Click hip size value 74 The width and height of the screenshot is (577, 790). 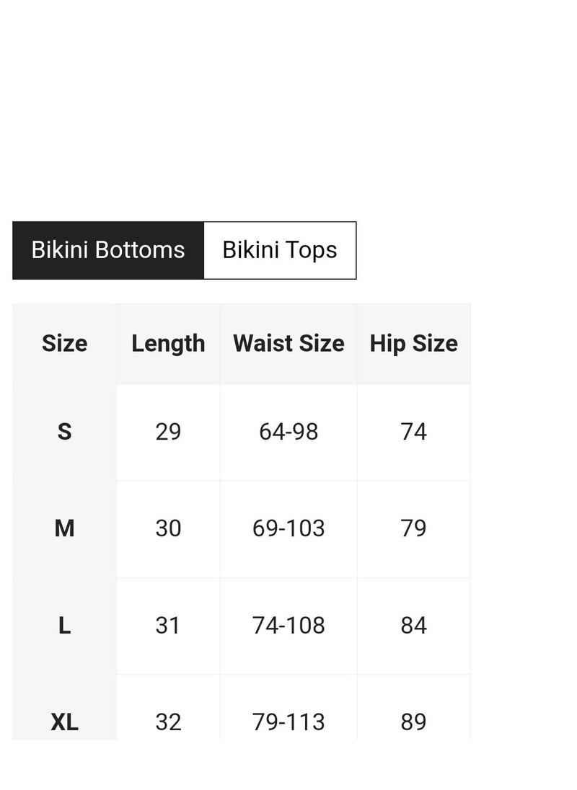pyautogui.click(x=414, y=432)
